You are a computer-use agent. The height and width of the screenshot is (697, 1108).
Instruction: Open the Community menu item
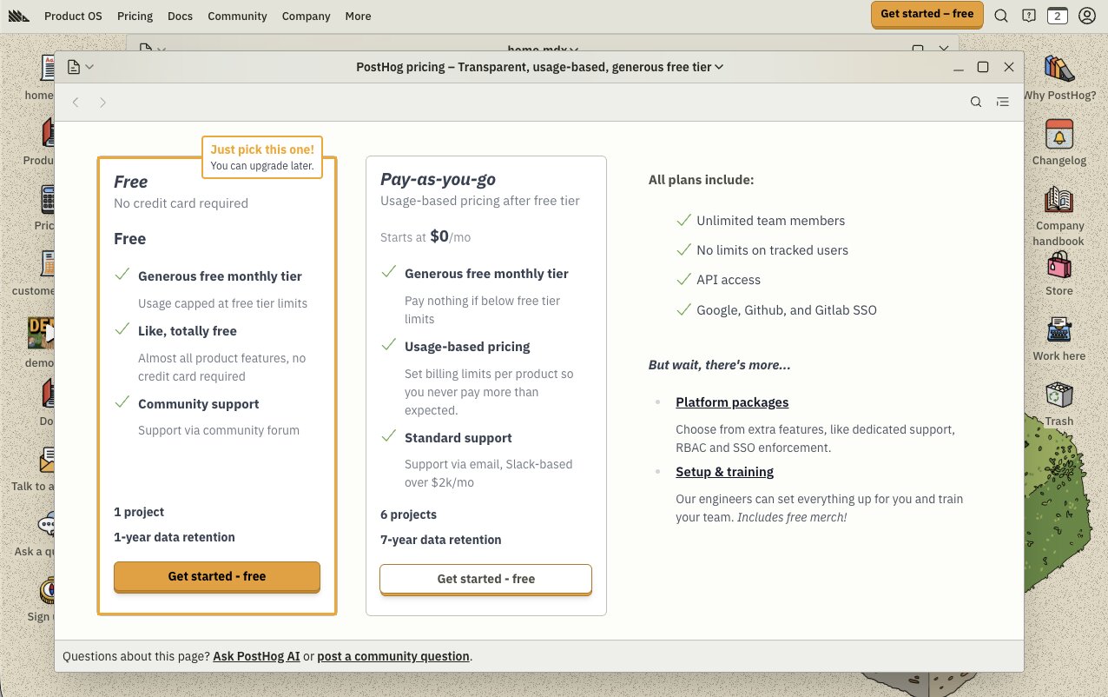(x=237, y=16)
